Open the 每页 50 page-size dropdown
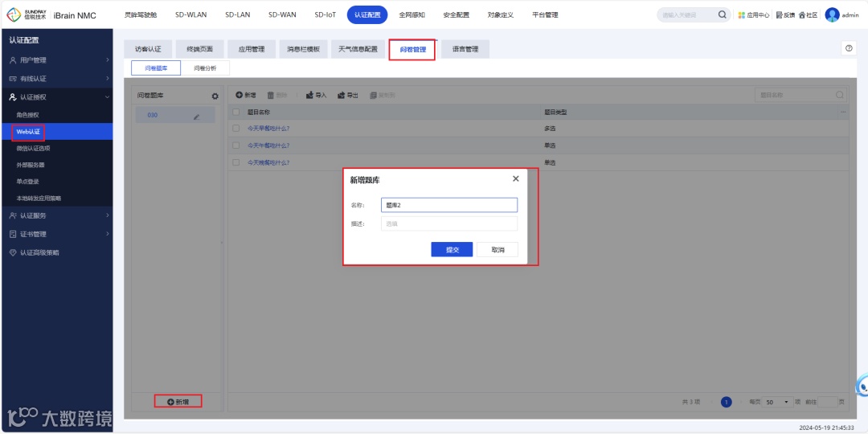Screen dimensions: 868x434 (778, 403)
